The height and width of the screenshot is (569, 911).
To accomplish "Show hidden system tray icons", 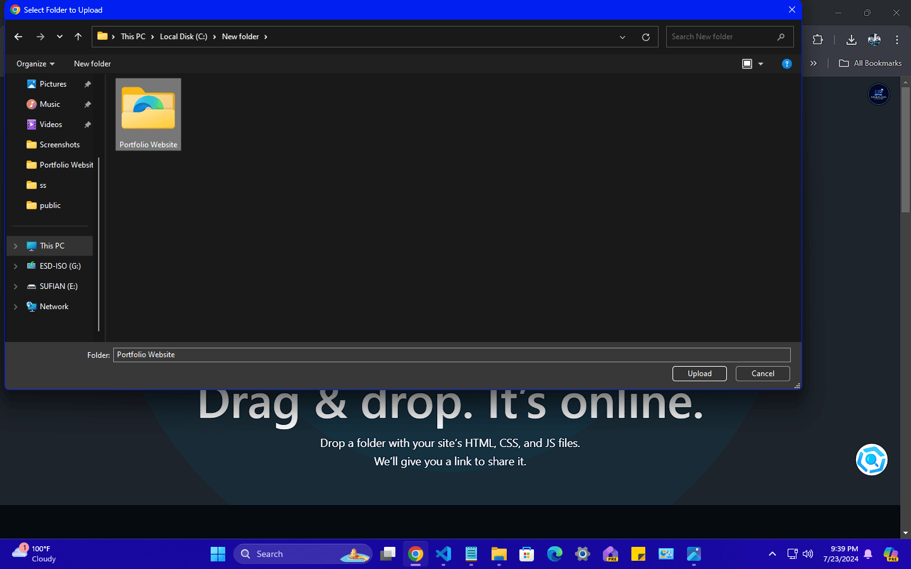I will (x=772, y=554).
